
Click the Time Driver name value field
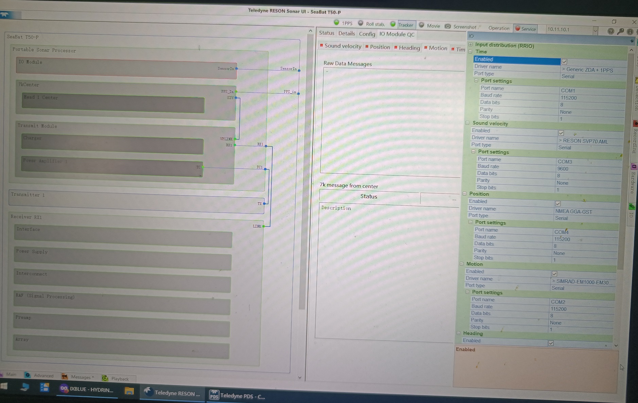[593, 70]
